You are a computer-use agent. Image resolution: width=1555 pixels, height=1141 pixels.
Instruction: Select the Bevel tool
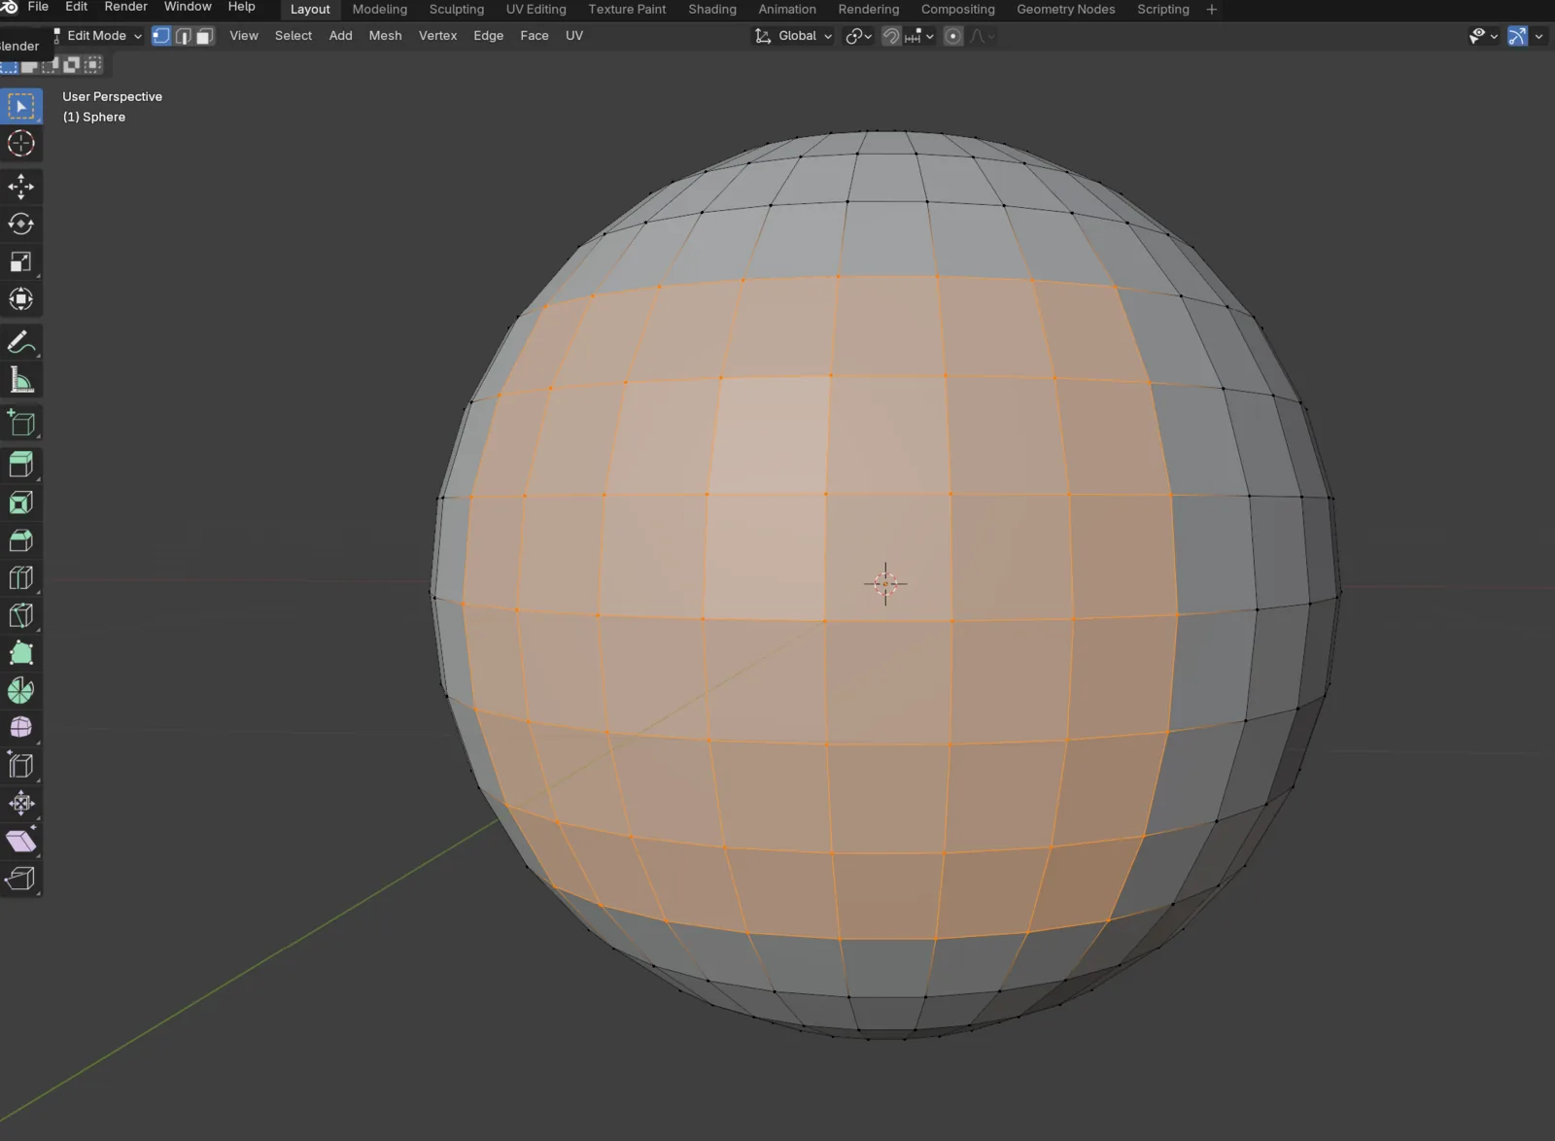[x=20, y=540]
